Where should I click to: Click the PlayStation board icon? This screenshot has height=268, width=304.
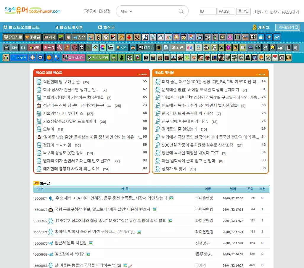(122, 58)
